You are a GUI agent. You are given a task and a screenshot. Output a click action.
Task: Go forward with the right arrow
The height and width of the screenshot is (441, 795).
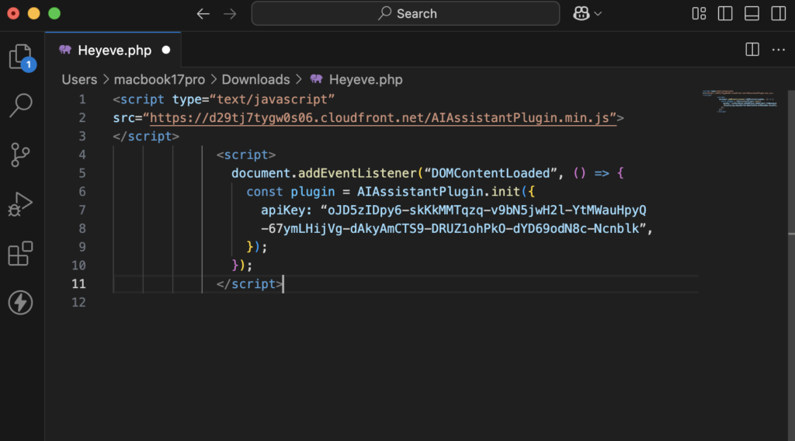(x=230, y=14)
